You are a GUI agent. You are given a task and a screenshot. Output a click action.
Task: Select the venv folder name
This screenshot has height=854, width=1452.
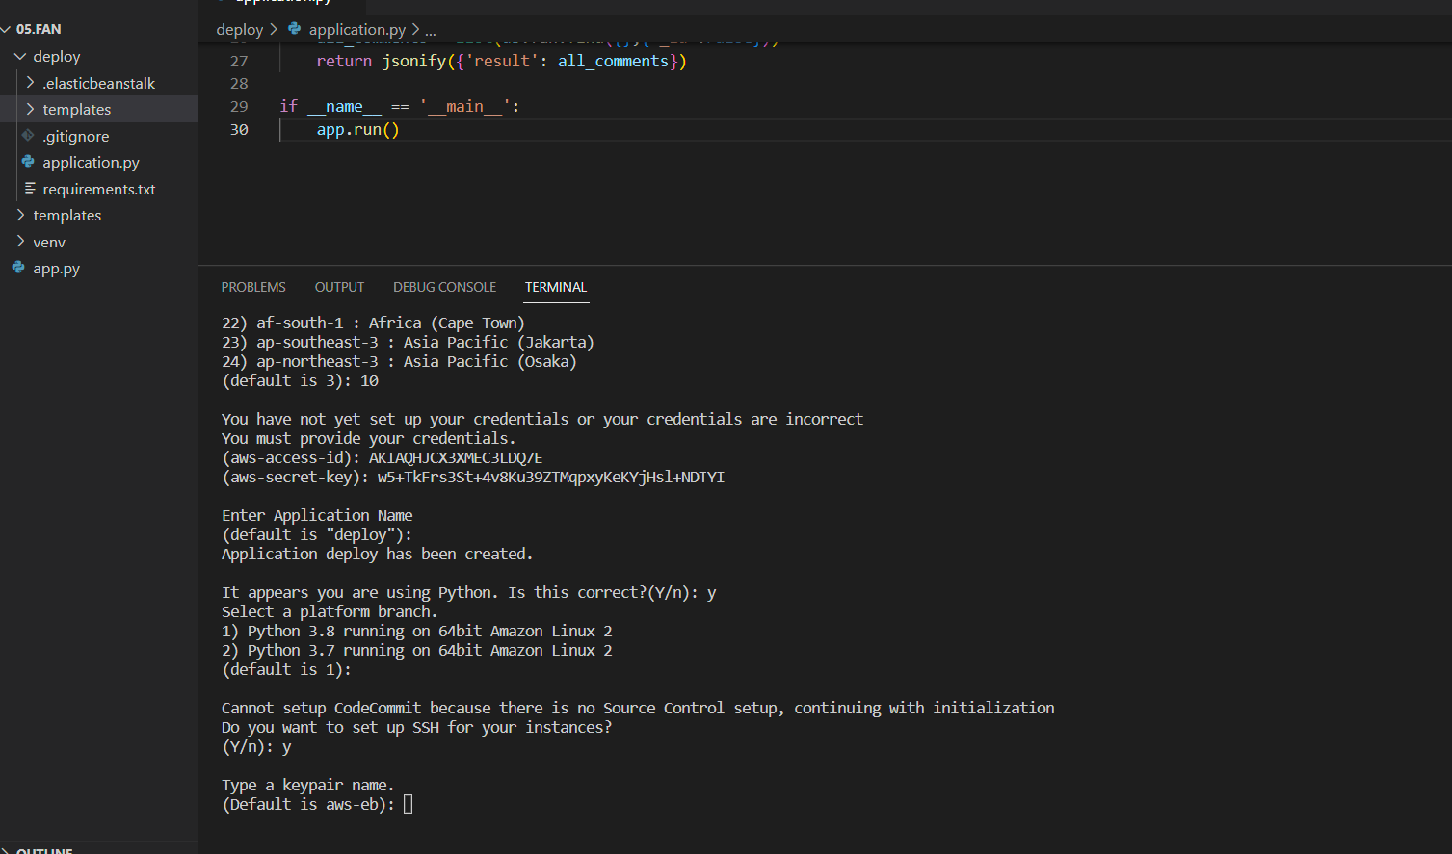49,243
